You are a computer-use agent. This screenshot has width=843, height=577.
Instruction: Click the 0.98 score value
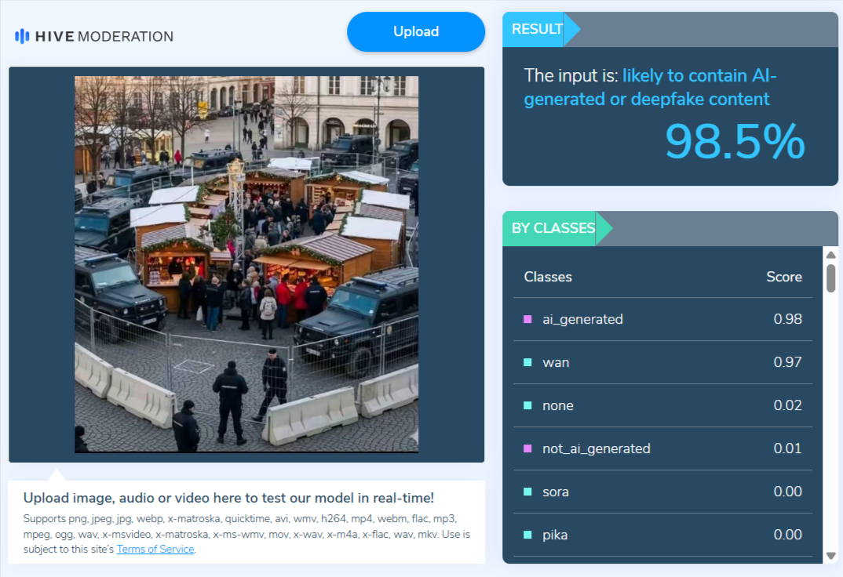tap(787, 319)
